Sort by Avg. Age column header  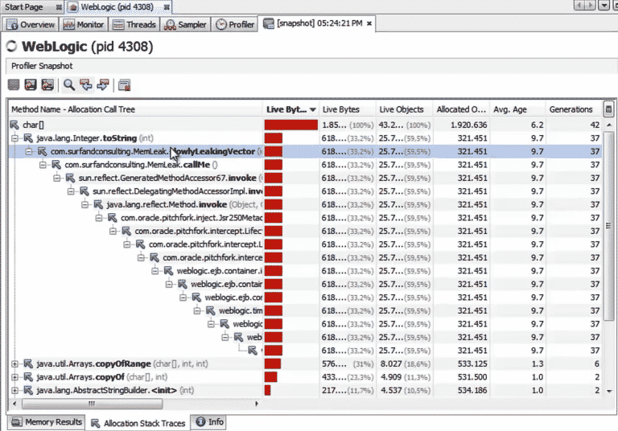click(517, 109)
